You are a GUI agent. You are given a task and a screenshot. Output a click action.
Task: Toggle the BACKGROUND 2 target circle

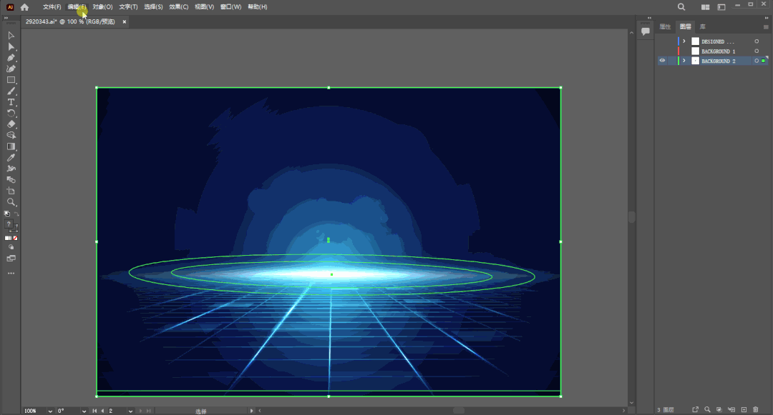tap(757, 61)
